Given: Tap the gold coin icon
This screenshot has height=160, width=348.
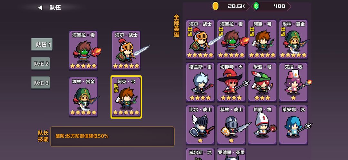Looking at the screenshot, I should click(215, 6).
